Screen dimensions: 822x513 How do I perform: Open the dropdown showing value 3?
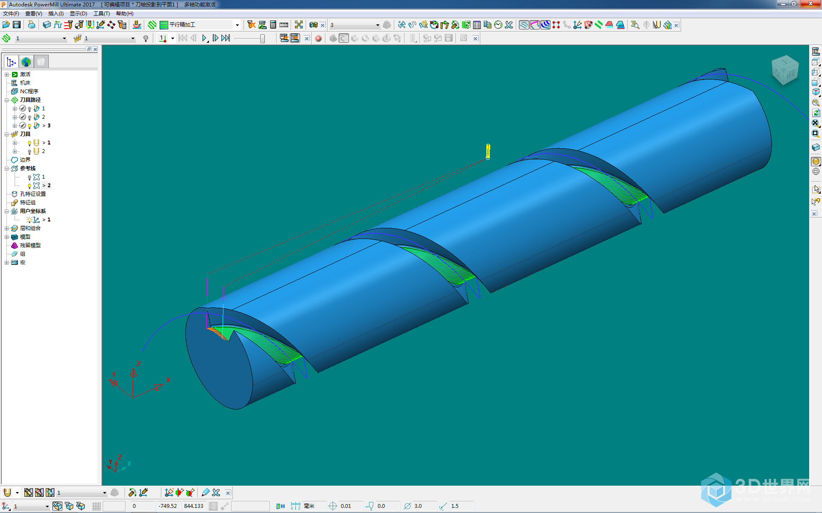point(377,25)
